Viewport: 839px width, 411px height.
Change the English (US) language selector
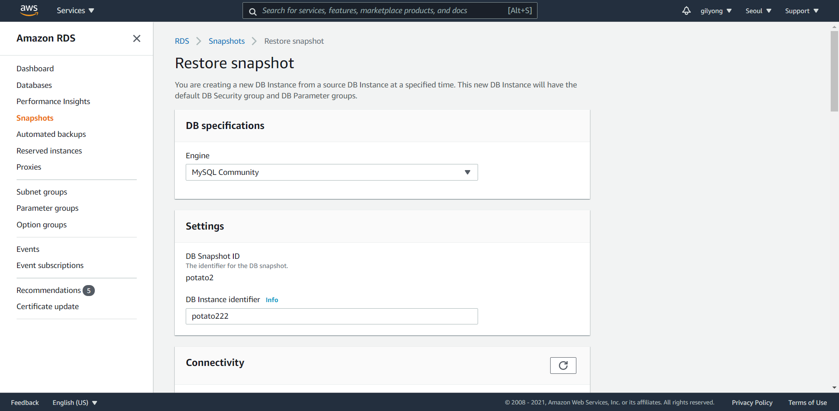[x=75, y=403]
